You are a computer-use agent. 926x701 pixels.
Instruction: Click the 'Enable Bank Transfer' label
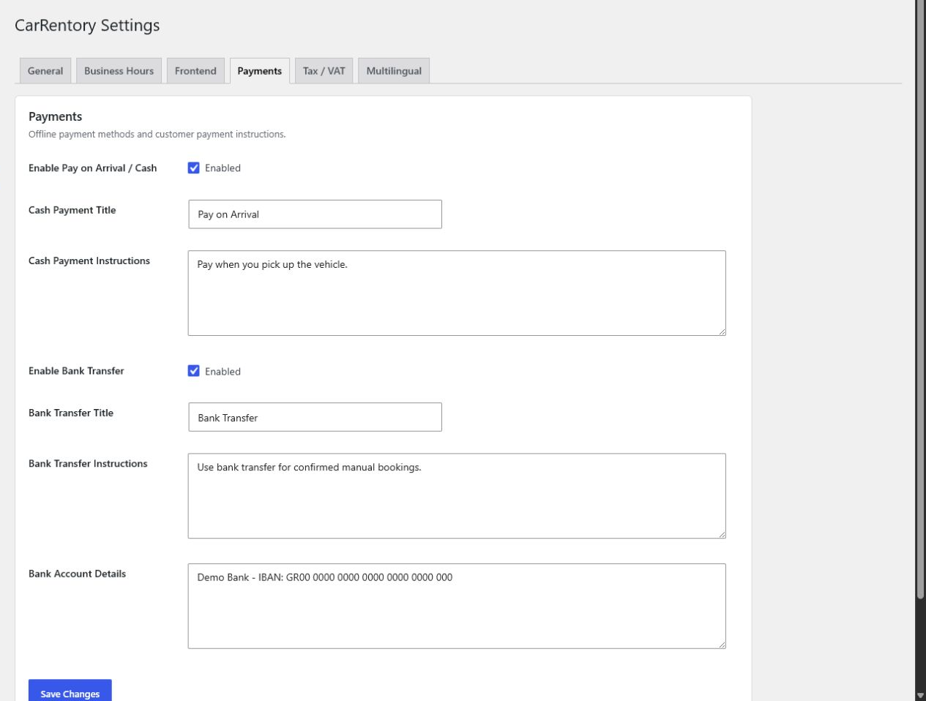pyautogui.click(x=76, y=371)
